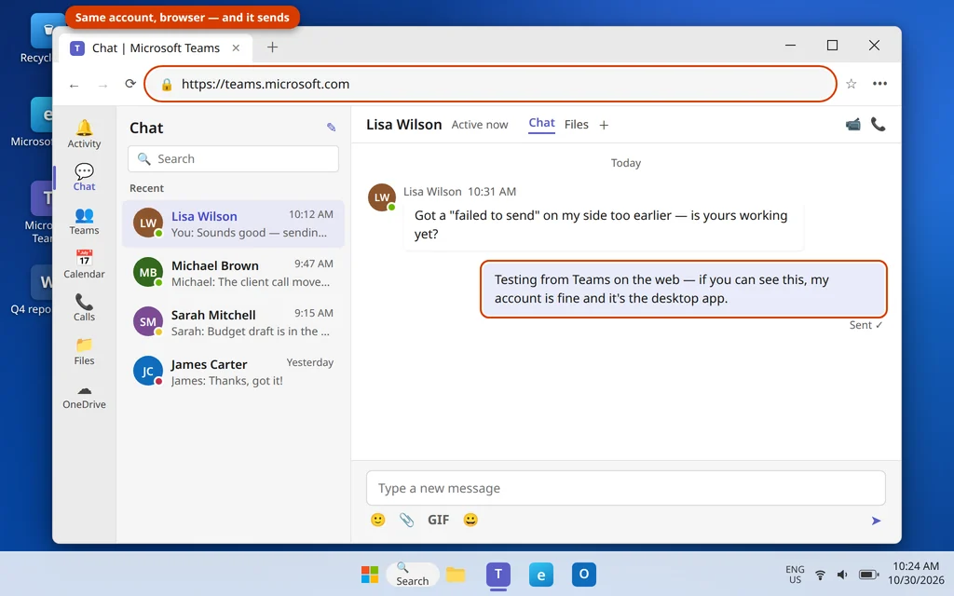Click the "Sent" status under the message

coord(865,325)
